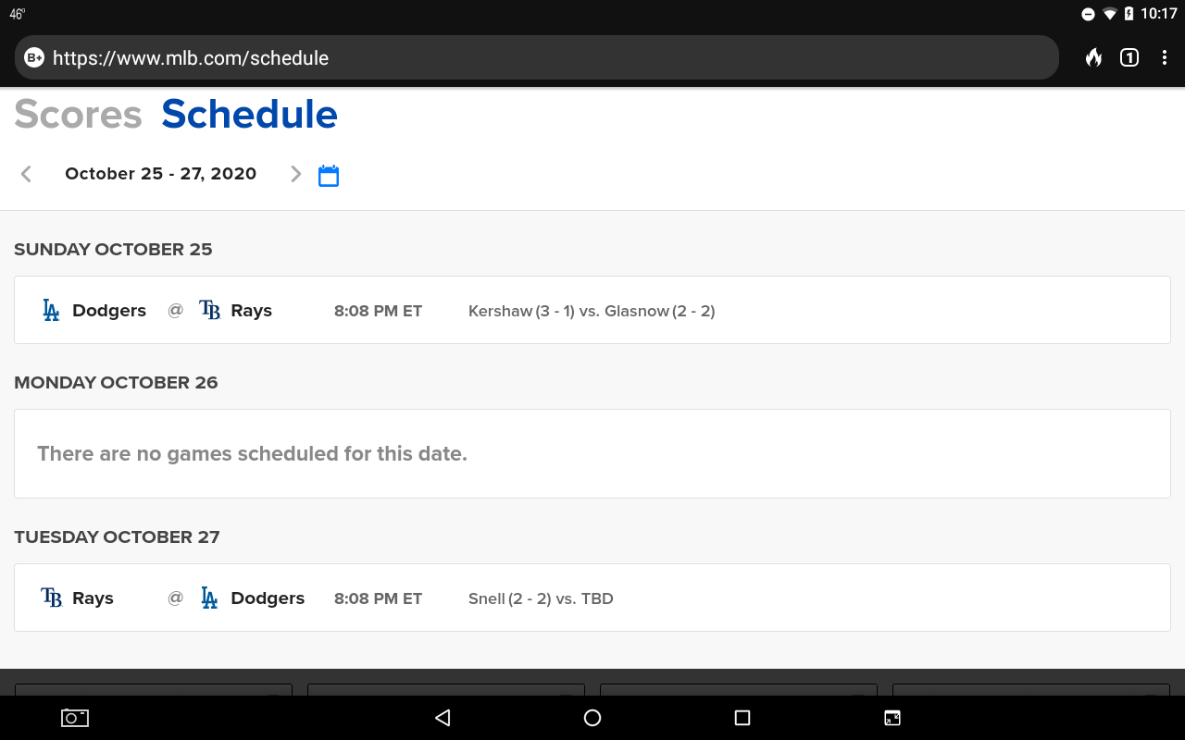
Task: Open the October 25 - 27, 2020 date range
Action: pos(160,174)
